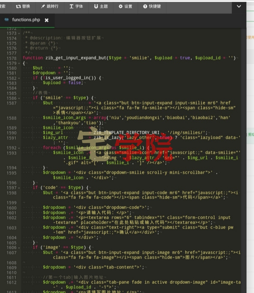Open the font (字体) T icon

(72, 6)
